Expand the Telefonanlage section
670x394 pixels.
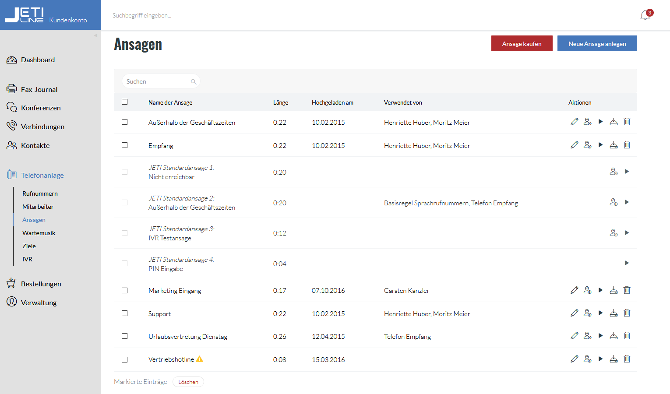click(35, 175)
